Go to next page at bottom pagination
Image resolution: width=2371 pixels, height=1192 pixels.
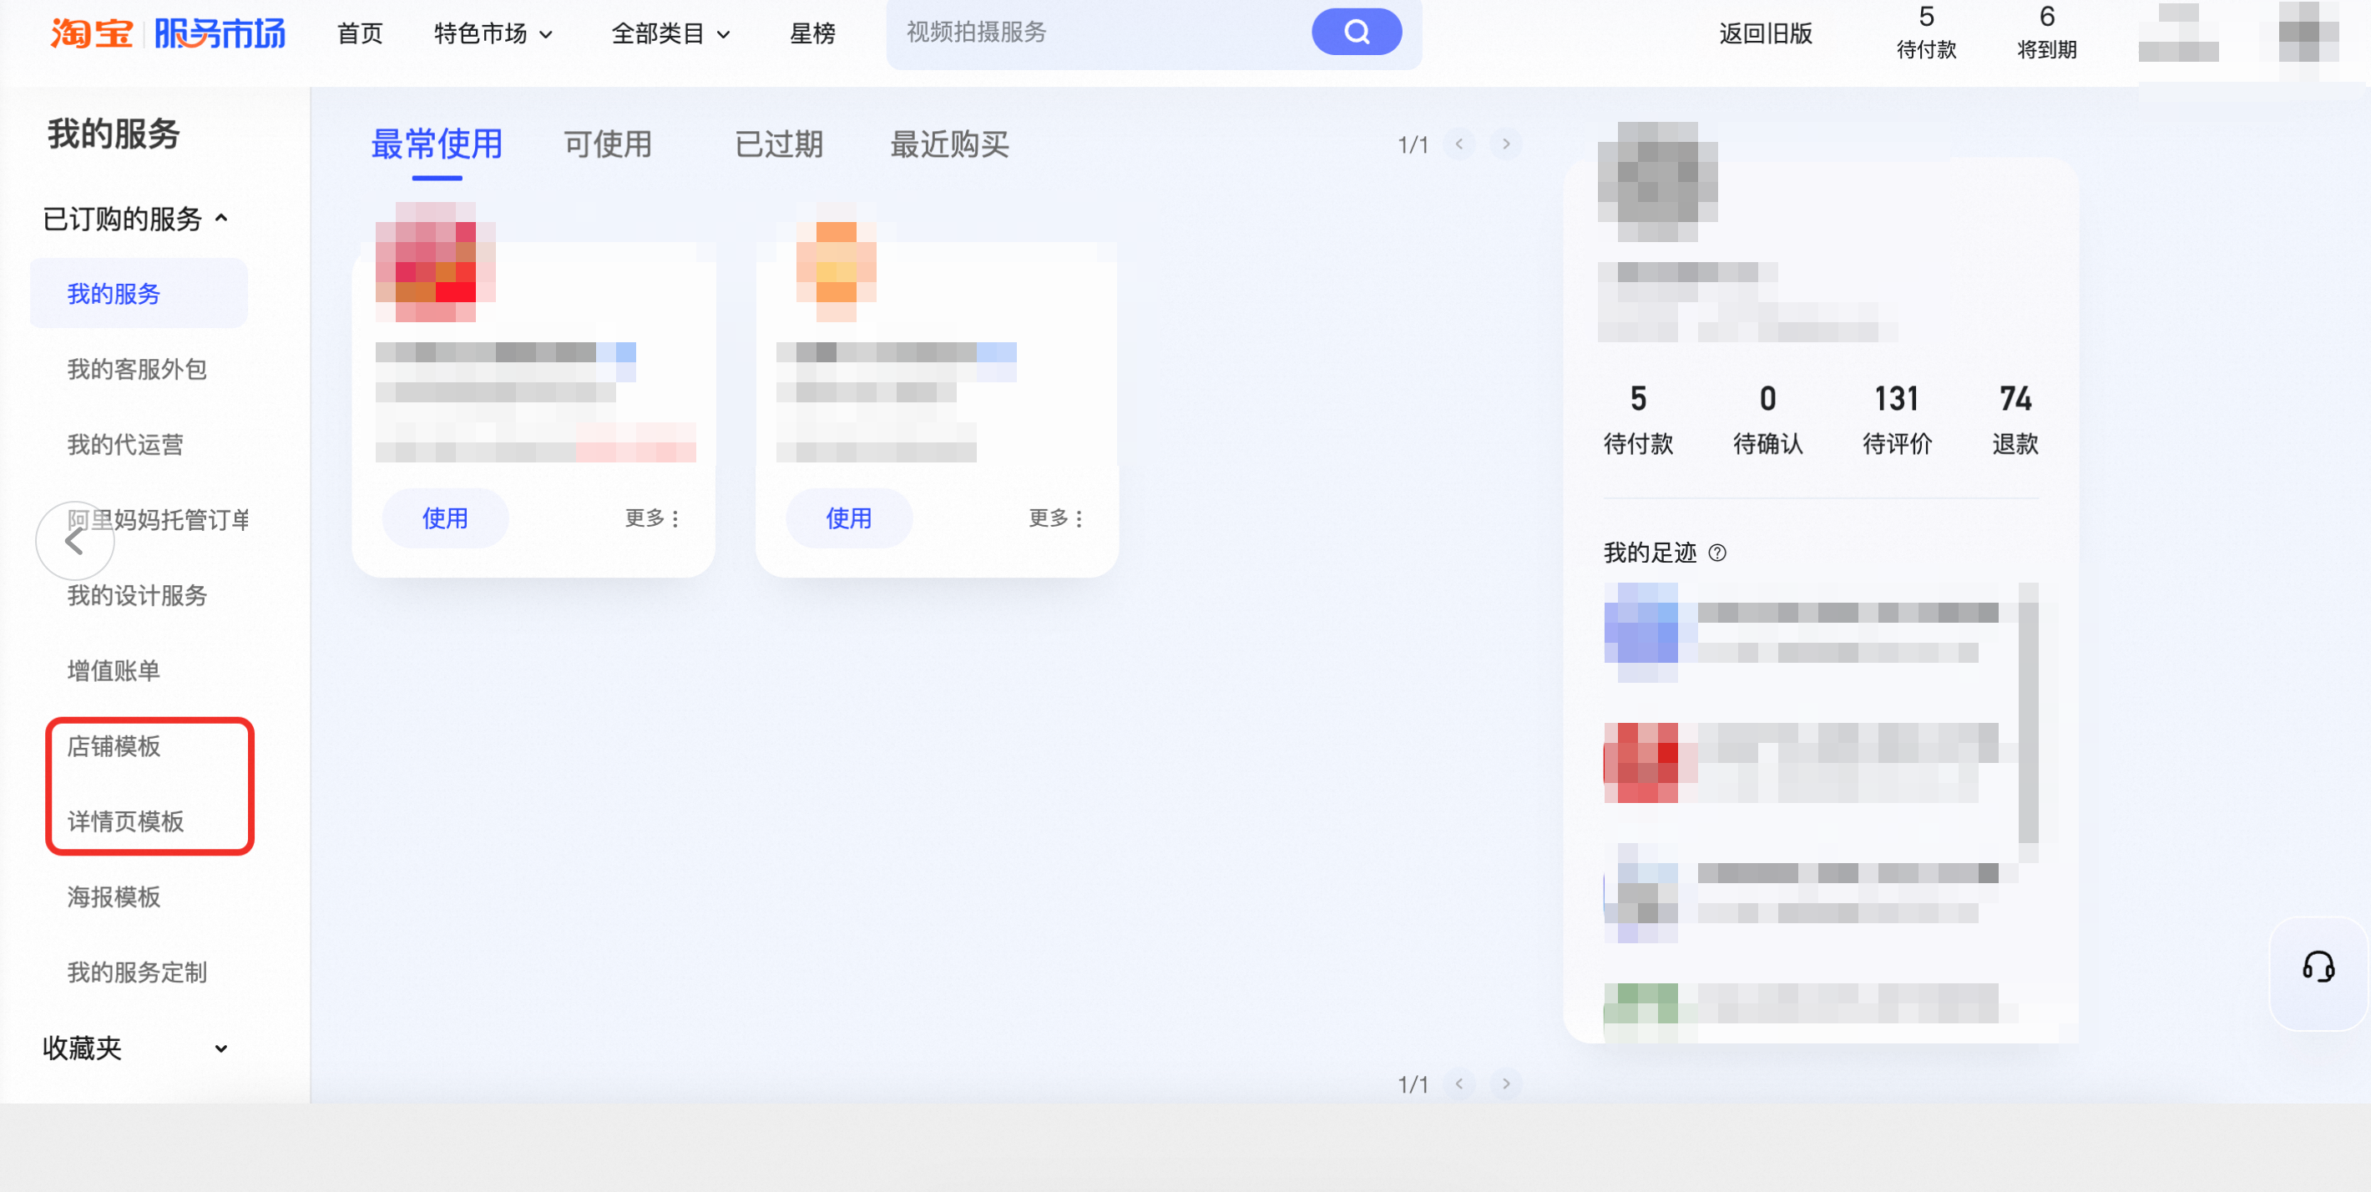pos(1506,1083)
